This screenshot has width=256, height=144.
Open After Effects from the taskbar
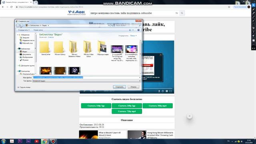[x=28, y=141]
